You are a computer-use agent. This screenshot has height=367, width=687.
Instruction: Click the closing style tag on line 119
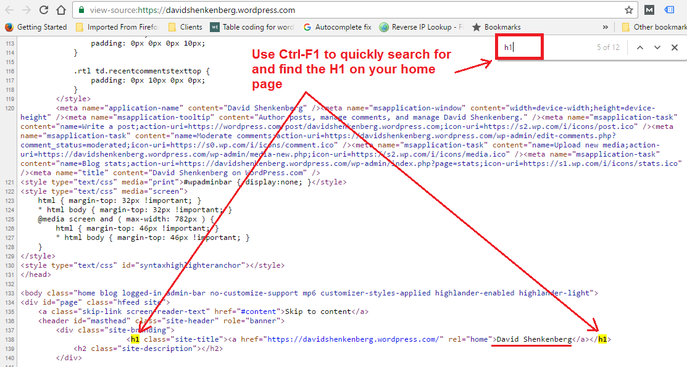click(73, 99)
